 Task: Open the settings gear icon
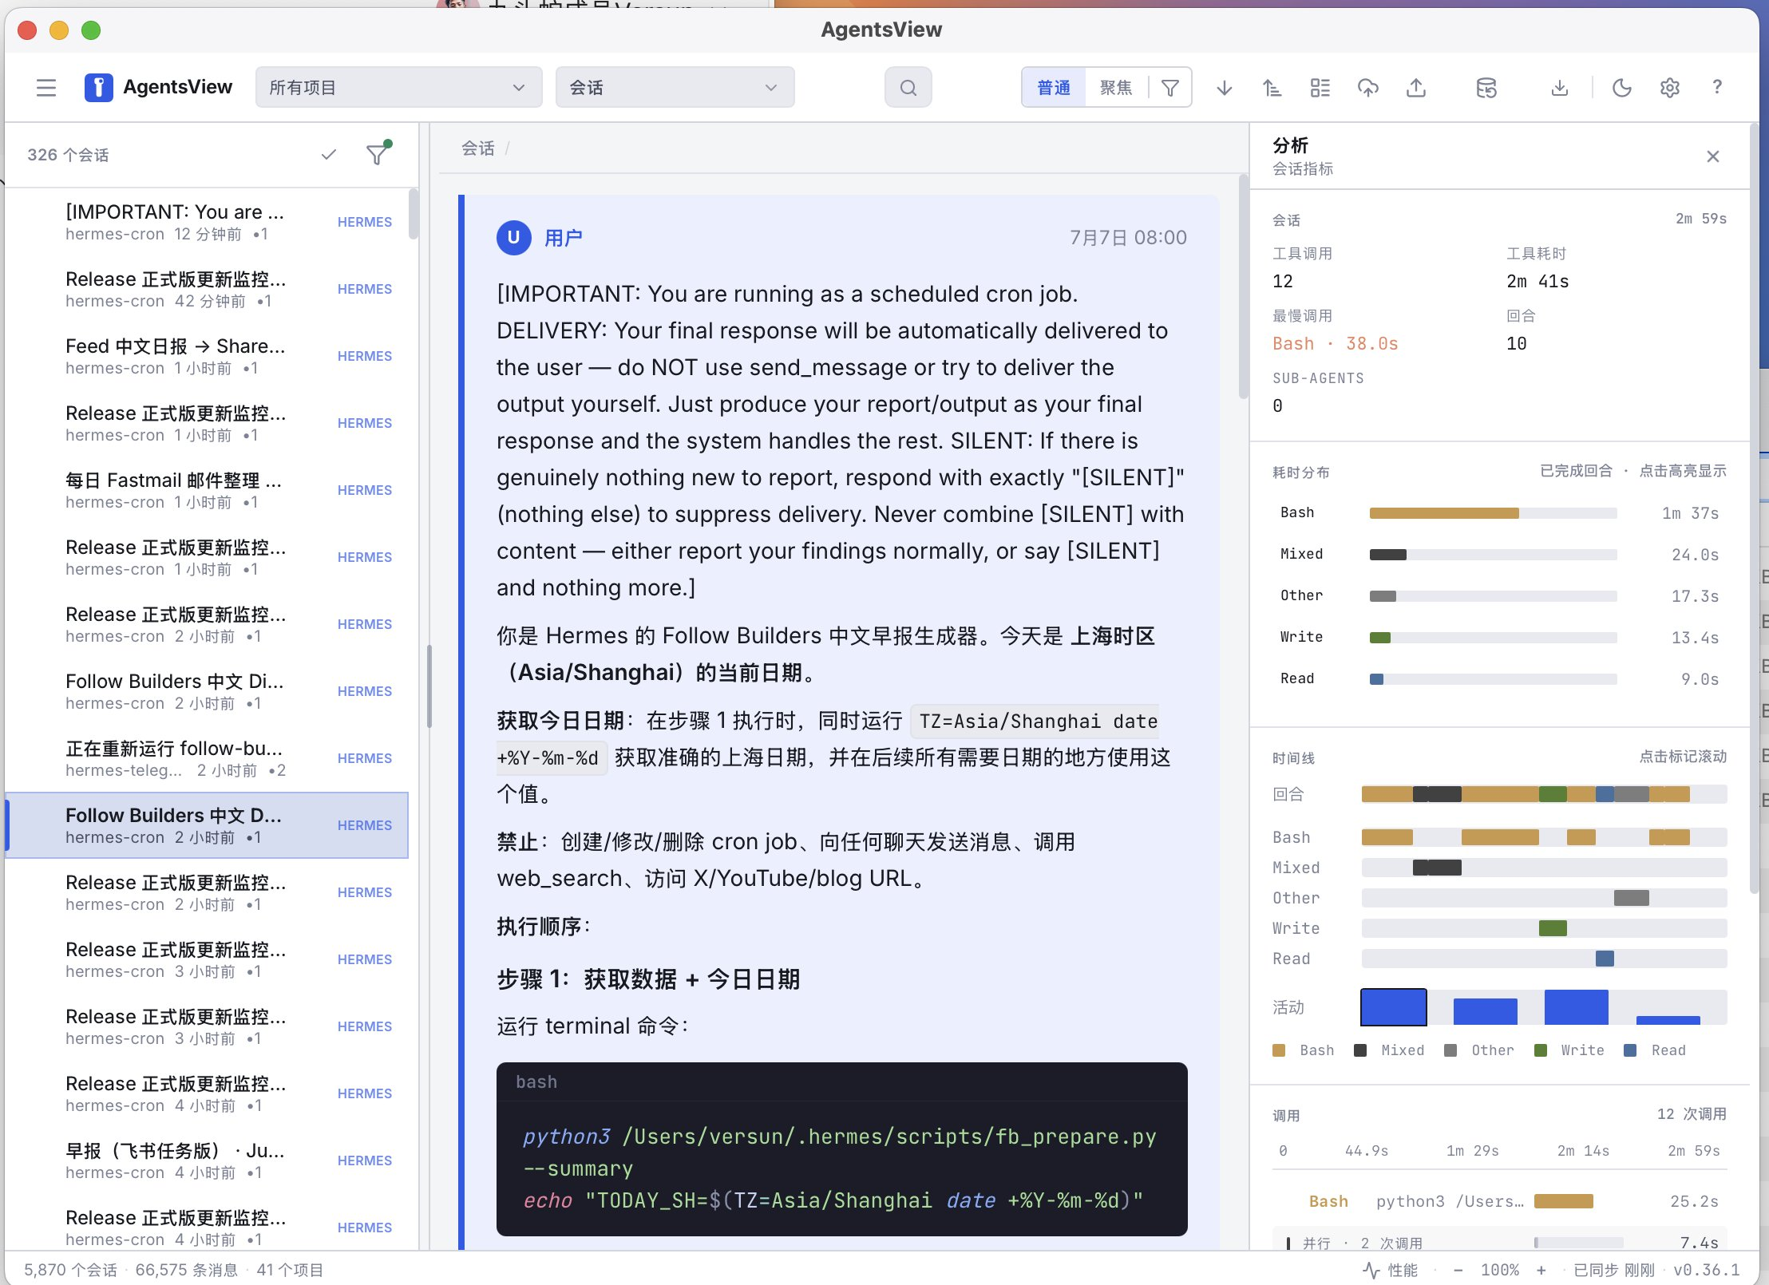click(1669, 87)
